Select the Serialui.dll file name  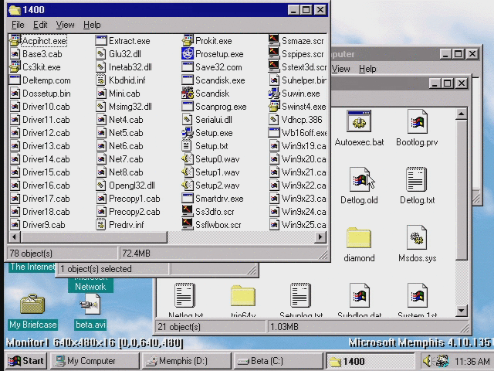click(214, 120)
